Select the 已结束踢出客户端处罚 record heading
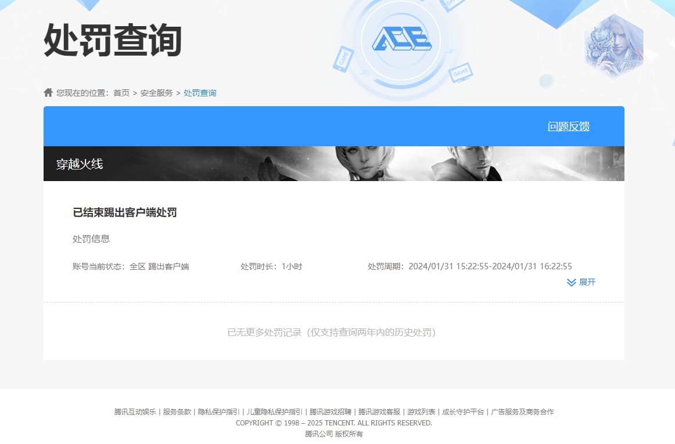Image resolution: width=675 pixels, height=444 pixels. pos(125,212)
